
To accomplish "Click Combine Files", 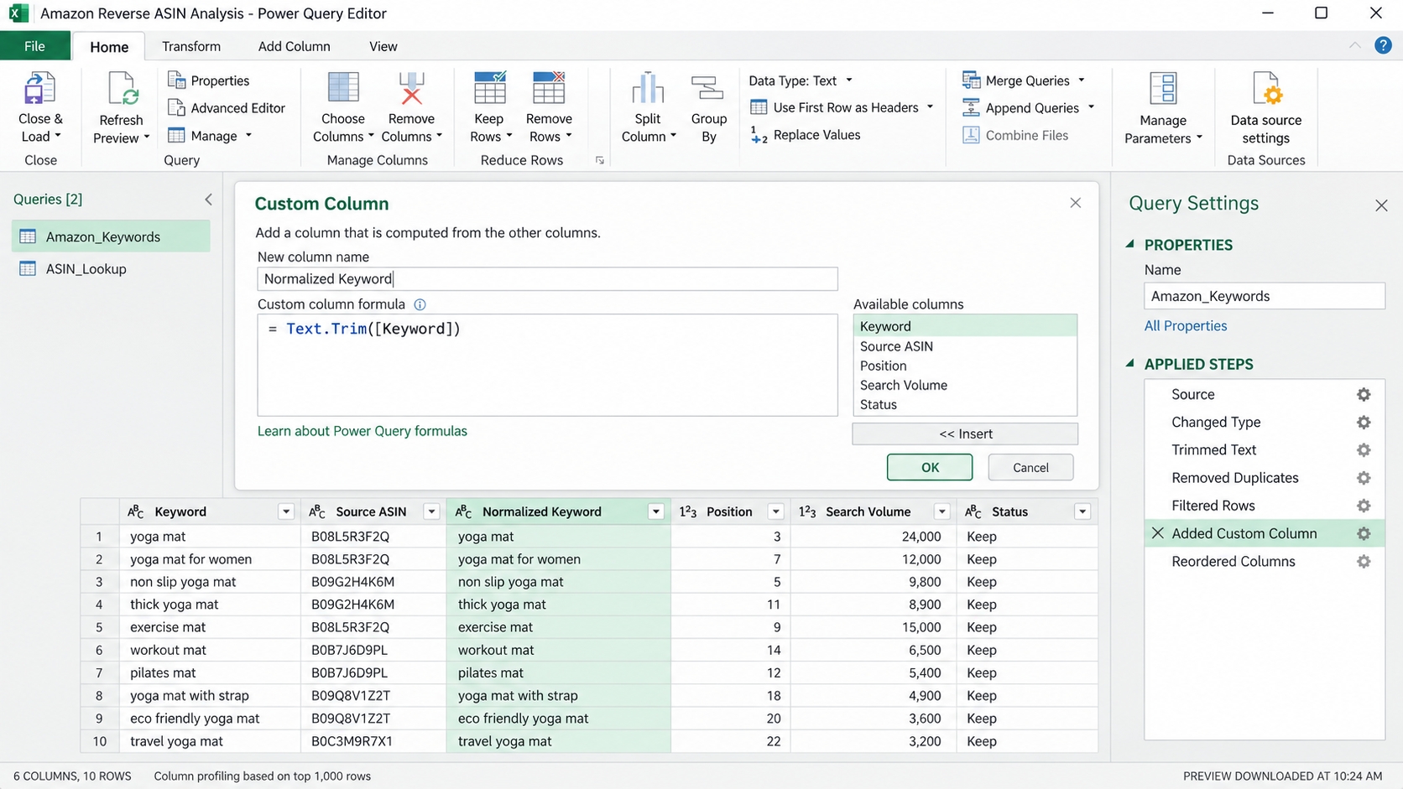I will pos(1015,135).
